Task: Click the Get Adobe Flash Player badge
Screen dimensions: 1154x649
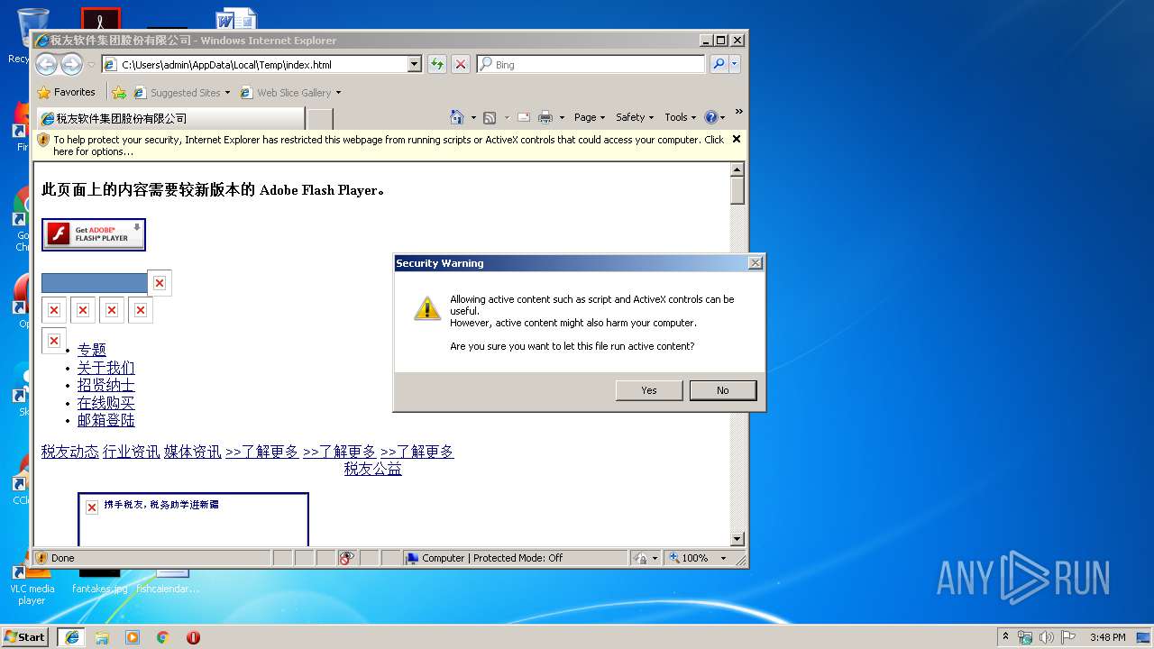Action: (x=94, y=234)
